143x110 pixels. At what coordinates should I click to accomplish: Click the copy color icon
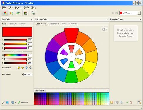click(13, 102)
